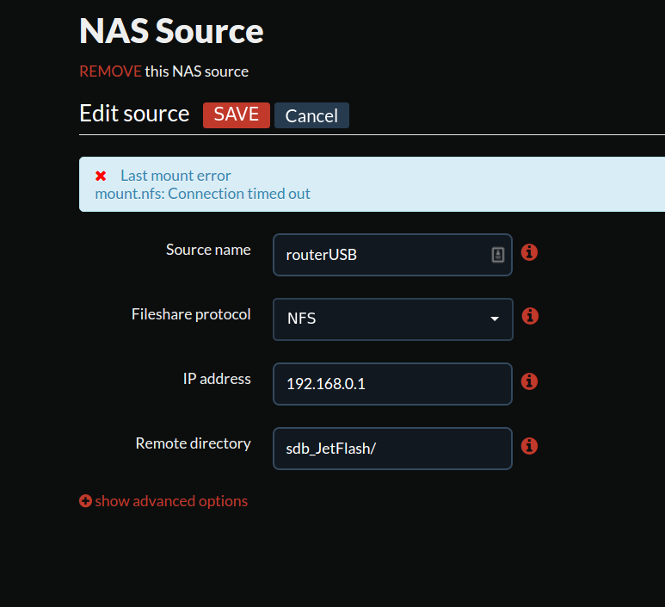The image size is (665, 607).
Task: Open show advanced options link
Action: point(171,501)
